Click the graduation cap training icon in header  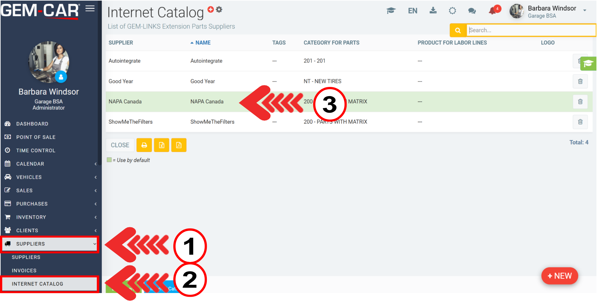[x=391, y=11]
